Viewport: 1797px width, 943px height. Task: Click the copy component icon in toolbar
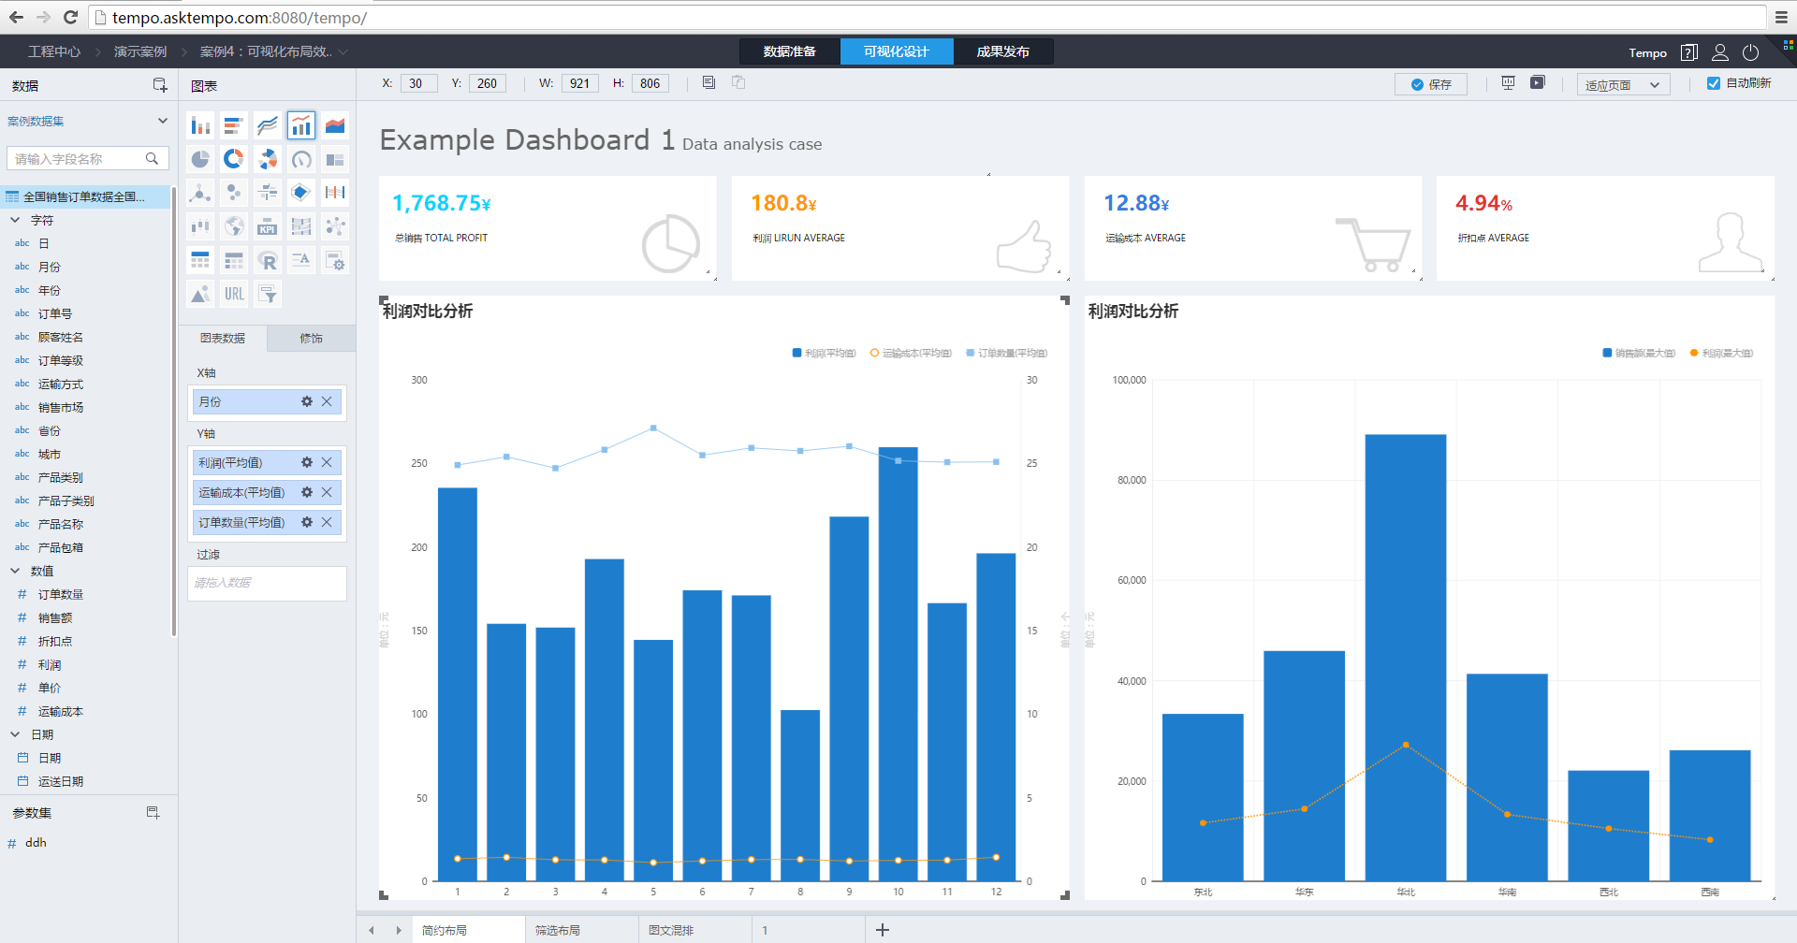(709, 82)
